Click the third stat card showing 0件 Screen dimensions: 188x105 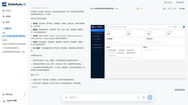[x=155, y=33]
